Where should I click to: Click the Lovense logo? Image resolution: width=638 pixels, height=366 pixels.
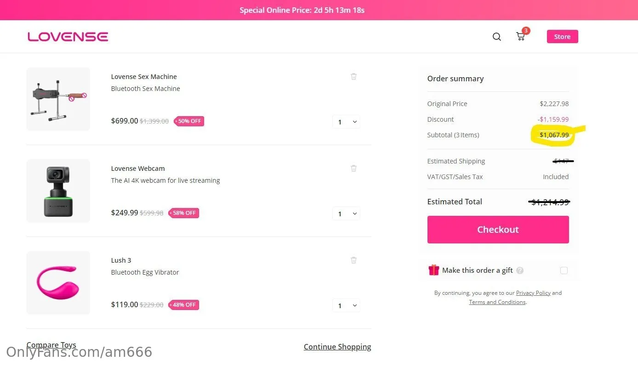pyautogui.click(x=68, y=37)
